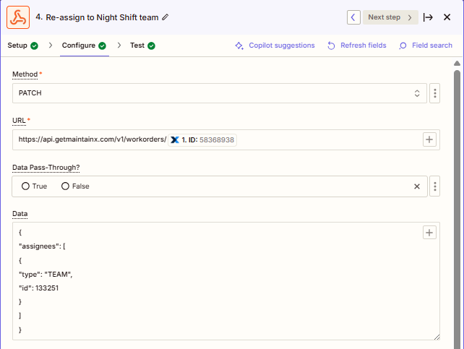Click chevron between Setup and Configure

(x=51, y=46)
